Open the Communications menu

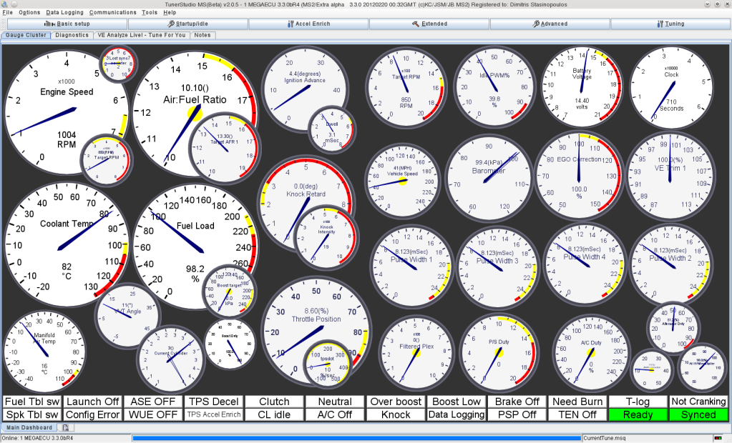113,13
